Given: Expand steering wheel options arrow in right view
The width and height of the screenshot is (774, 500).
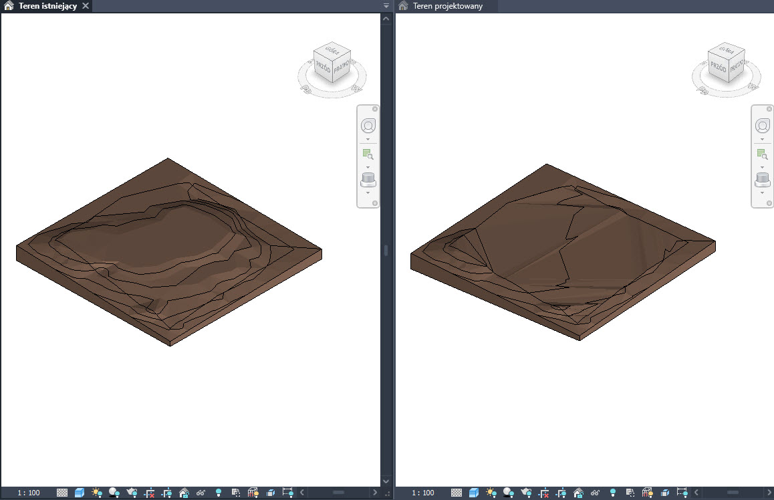Looking at the screenshot, I should click(x=763, y=139).
